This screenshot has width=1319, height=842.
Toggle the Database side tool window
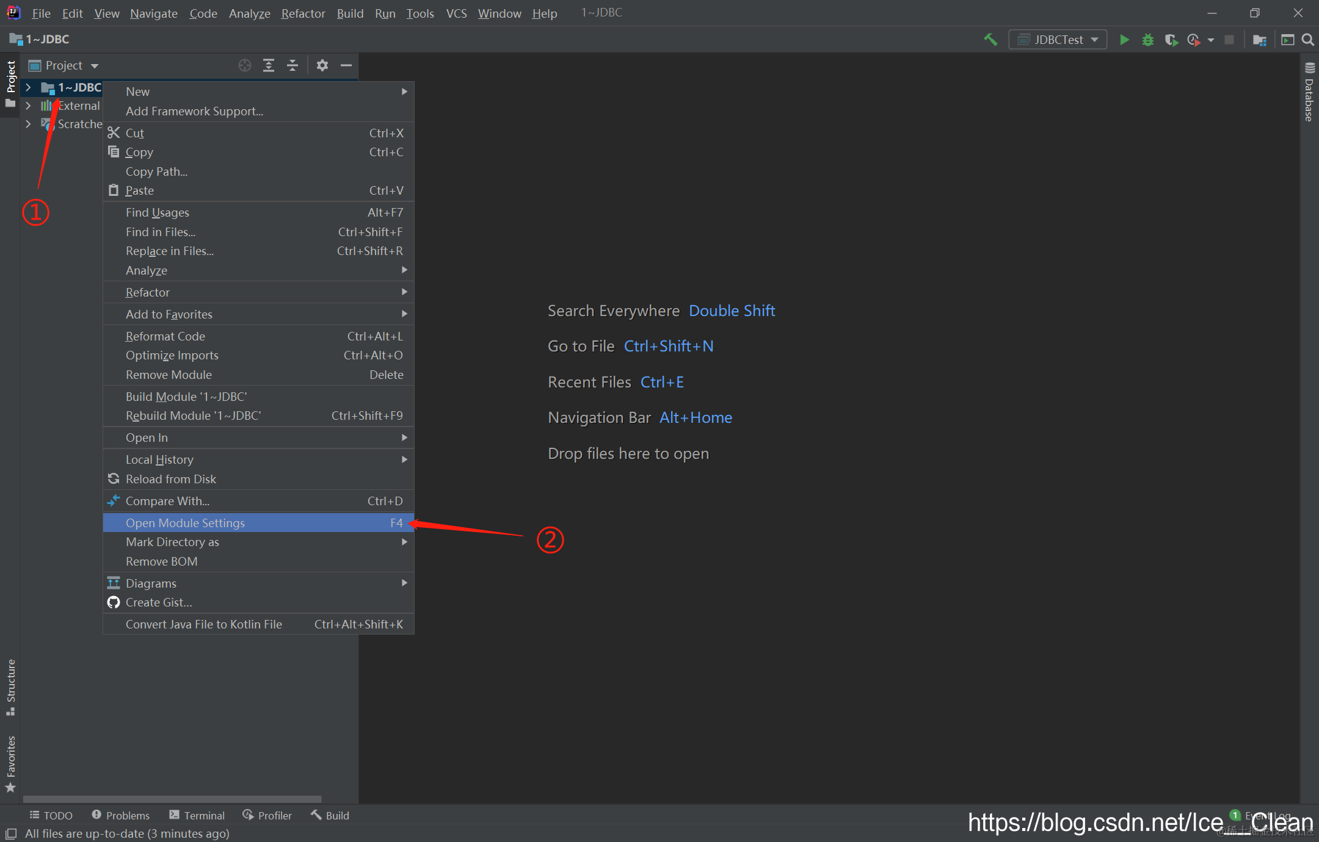click(x=1309, y=93)
